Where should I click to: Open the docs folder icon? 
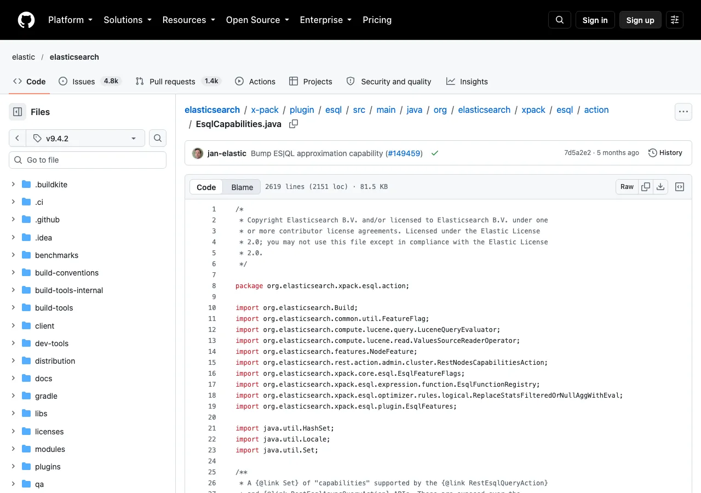(x=26, y=379)
